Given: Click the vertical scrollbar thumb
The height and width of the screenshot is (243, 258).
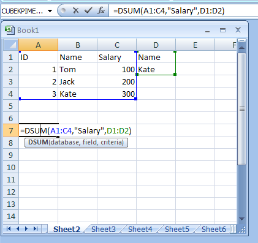Looking at the screenshot, I should (242, 109).
